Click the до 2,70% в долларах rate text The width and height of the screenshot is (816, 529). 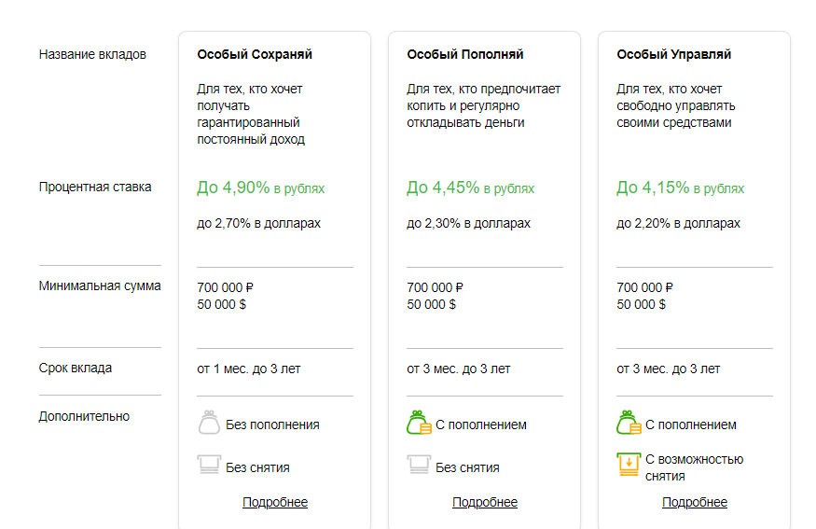(258, 223)
